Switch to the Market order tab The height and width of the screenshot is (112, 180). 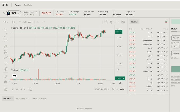click(x=174, y=29)
